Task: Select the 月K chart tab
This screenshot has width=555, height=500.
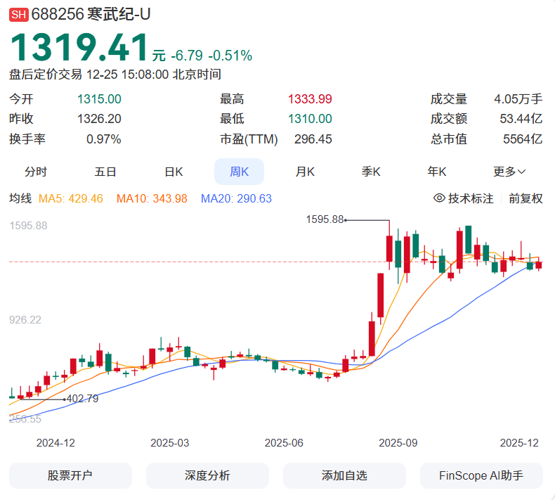Action: (305, 172)
